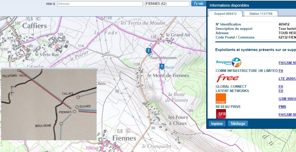
Task: Click the SFR operator logo
Action: click(221, 114)
